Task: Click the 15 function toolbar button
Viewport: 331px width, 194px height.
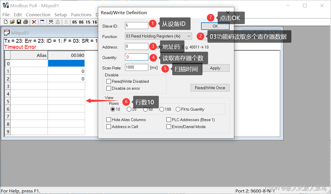Action: pyautogui.click(x=88, y=22)
